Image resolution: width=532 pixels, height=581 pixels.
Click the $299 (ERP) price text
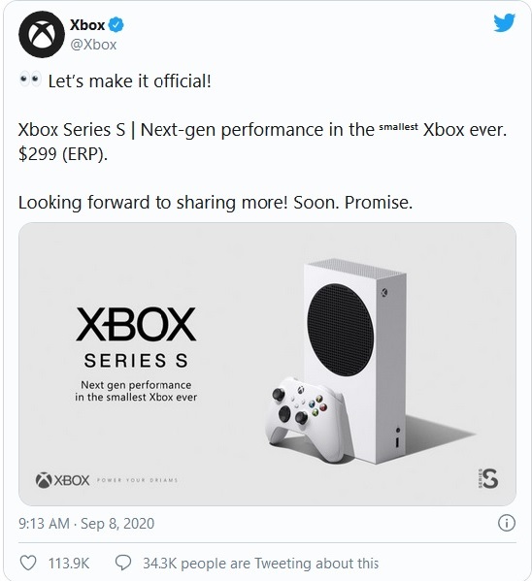(x=63, y=153)
